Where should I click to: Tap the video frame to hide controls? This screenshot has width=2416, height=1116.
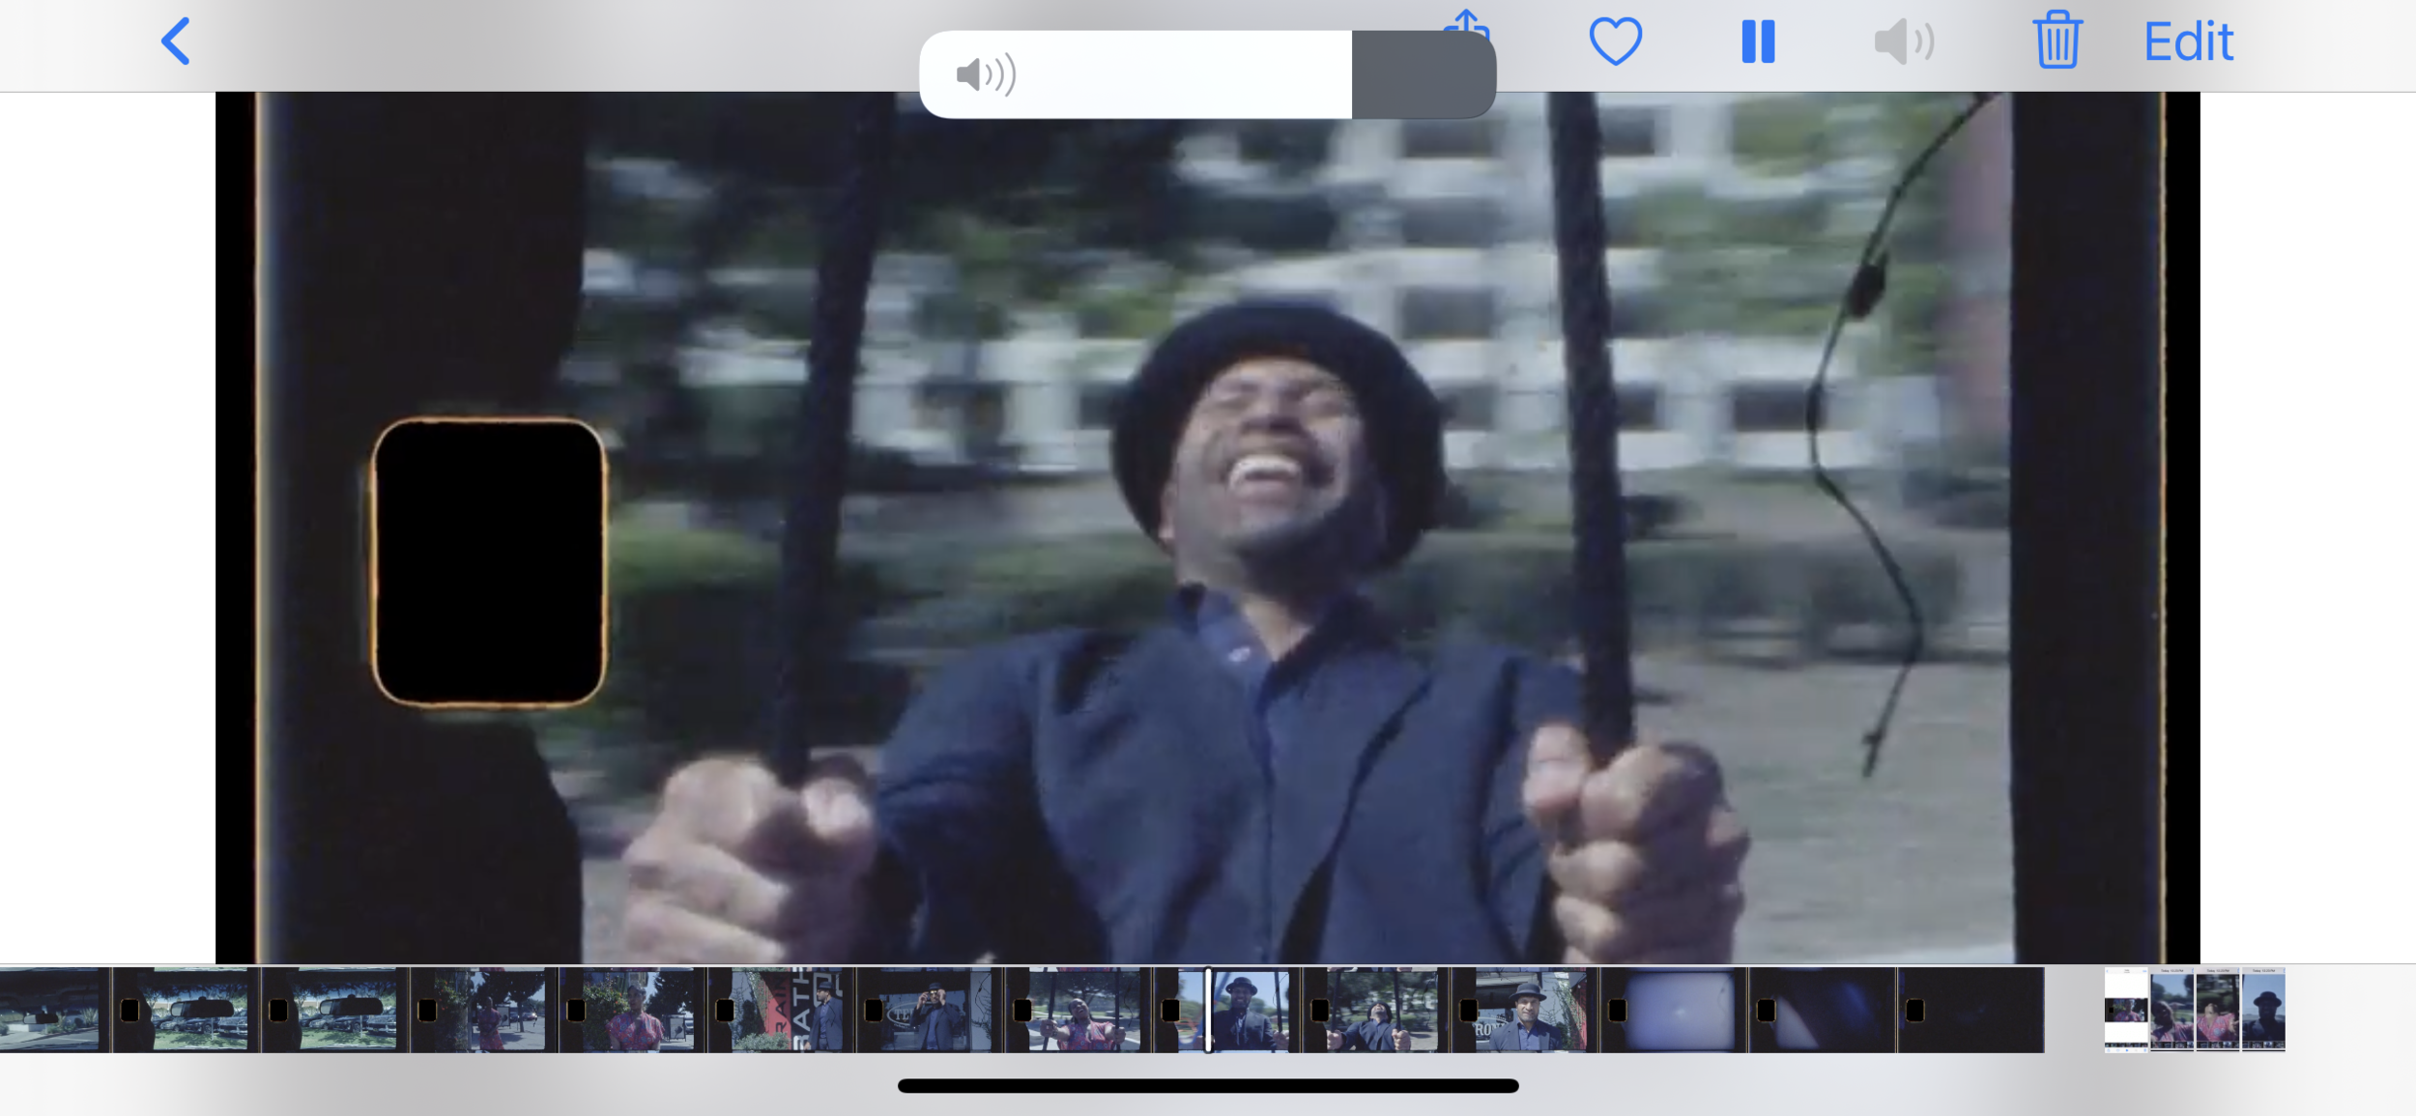1208,527
